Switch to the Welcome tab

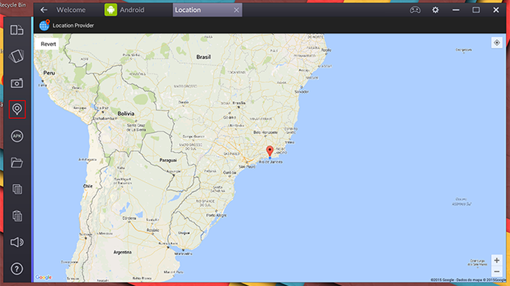(x=71, y=10)
